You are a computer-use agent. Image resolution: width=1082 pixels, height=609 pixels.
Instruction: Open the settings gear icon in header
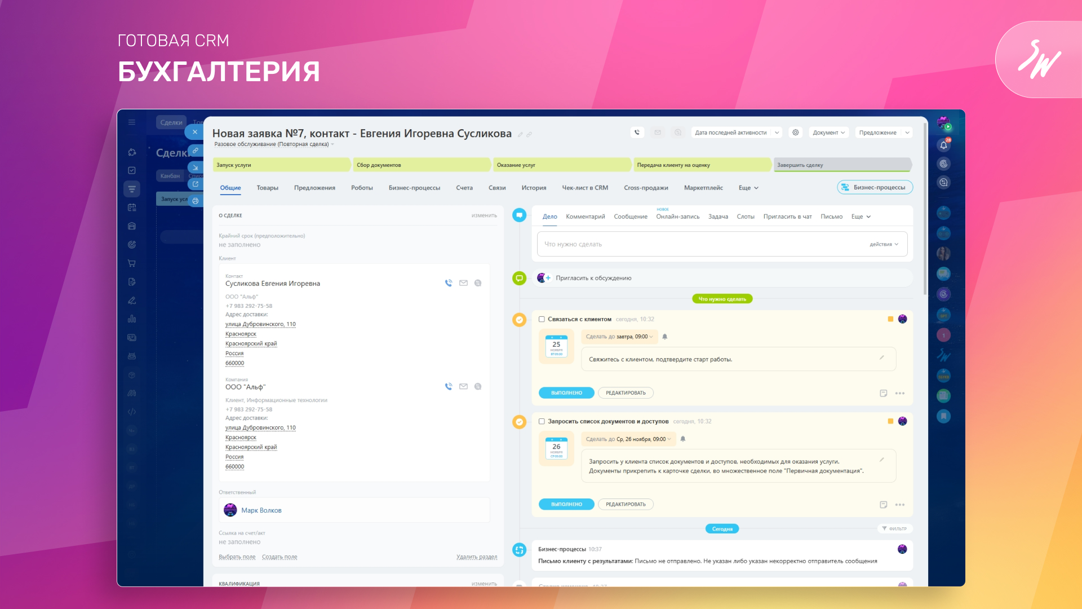(796, 133)
